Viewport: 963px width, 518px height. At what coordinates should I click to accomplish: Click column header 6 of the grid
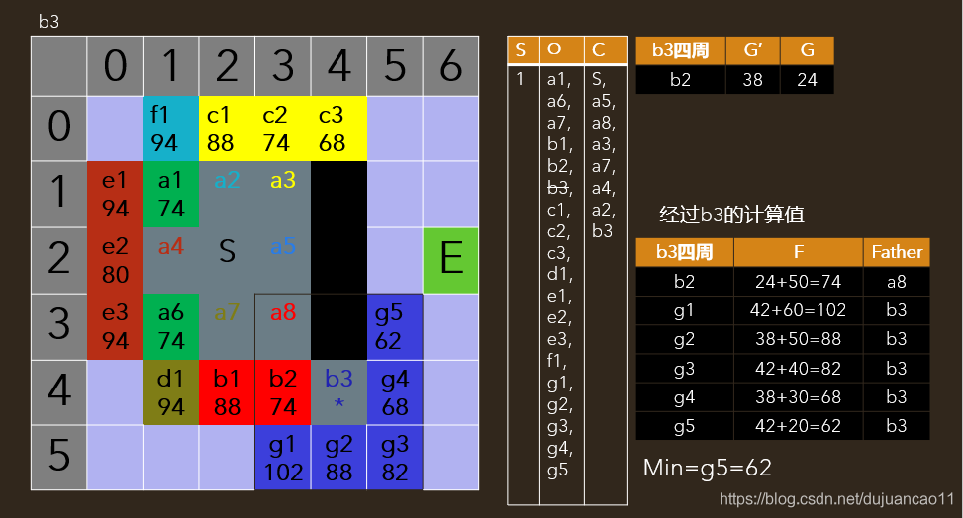pyautogui.click(x=450, y=65)
